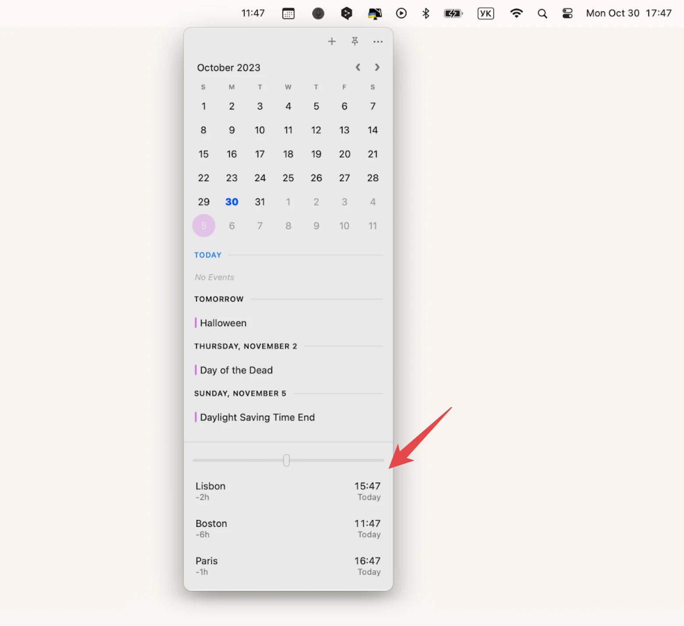684x626 pixels.
Task: Click the October 2023 month title
Action: (x=228, y=68)
